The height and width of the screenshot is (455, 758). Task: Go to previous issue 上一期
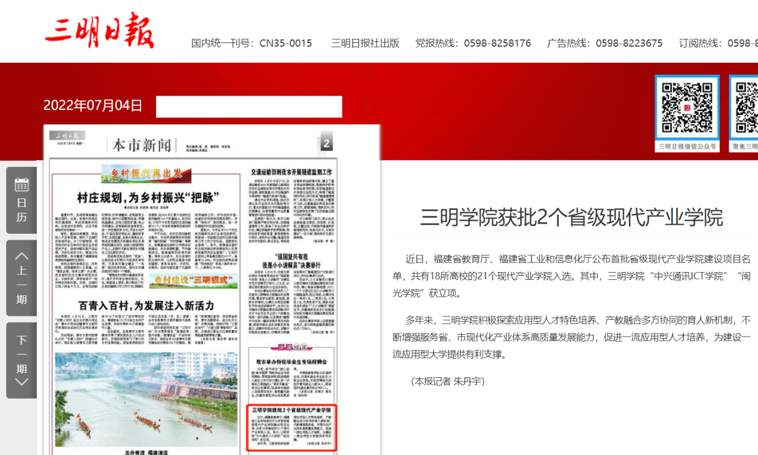point(22,278)
